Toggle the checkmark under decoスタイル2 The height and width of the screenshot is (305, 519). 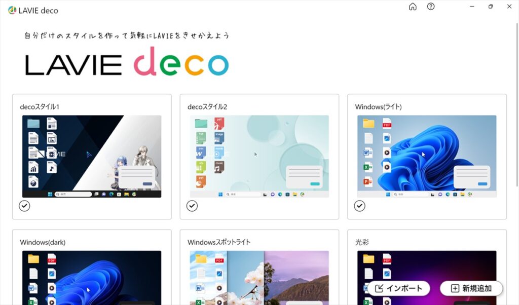point(192,206)
